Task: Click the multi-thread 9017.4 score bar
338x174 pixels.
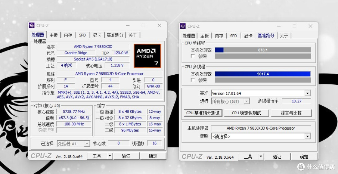Action: pos(263,74)
